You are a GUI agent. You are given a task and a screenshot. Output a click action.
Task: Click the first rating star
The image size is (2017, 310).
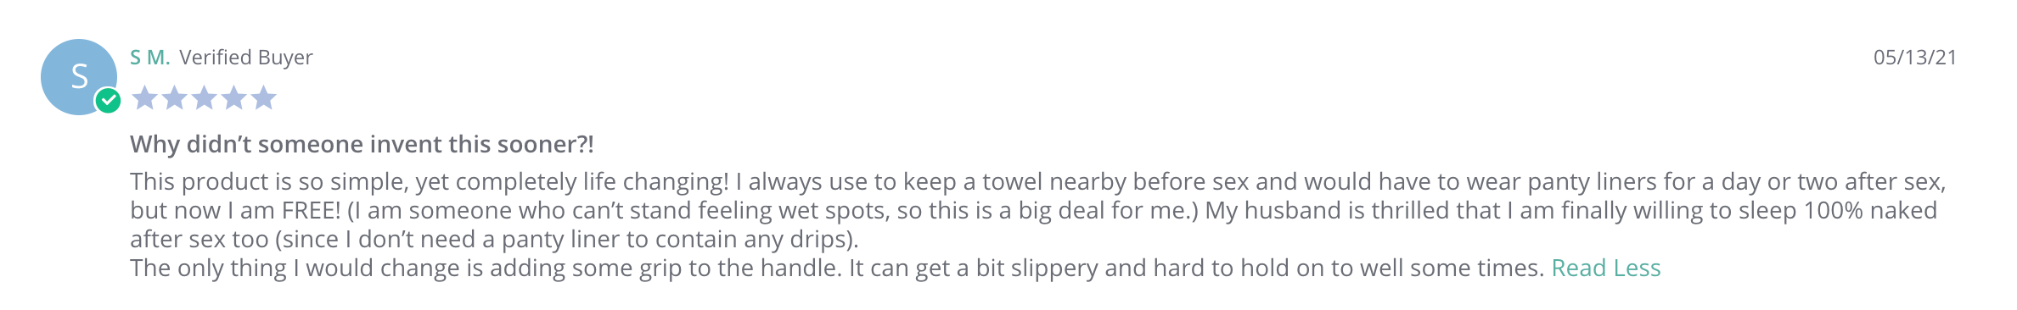[x=145, y=98]
